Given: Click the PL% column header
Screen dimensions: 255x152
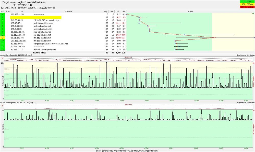Looking at the screenshot, I should [7, 11].
